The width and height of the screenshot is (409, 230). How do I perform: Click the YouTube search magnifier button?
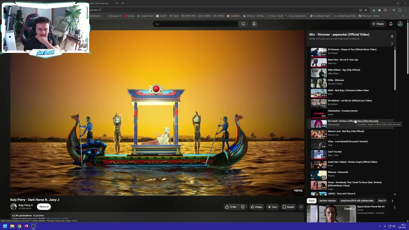(243, 24)
